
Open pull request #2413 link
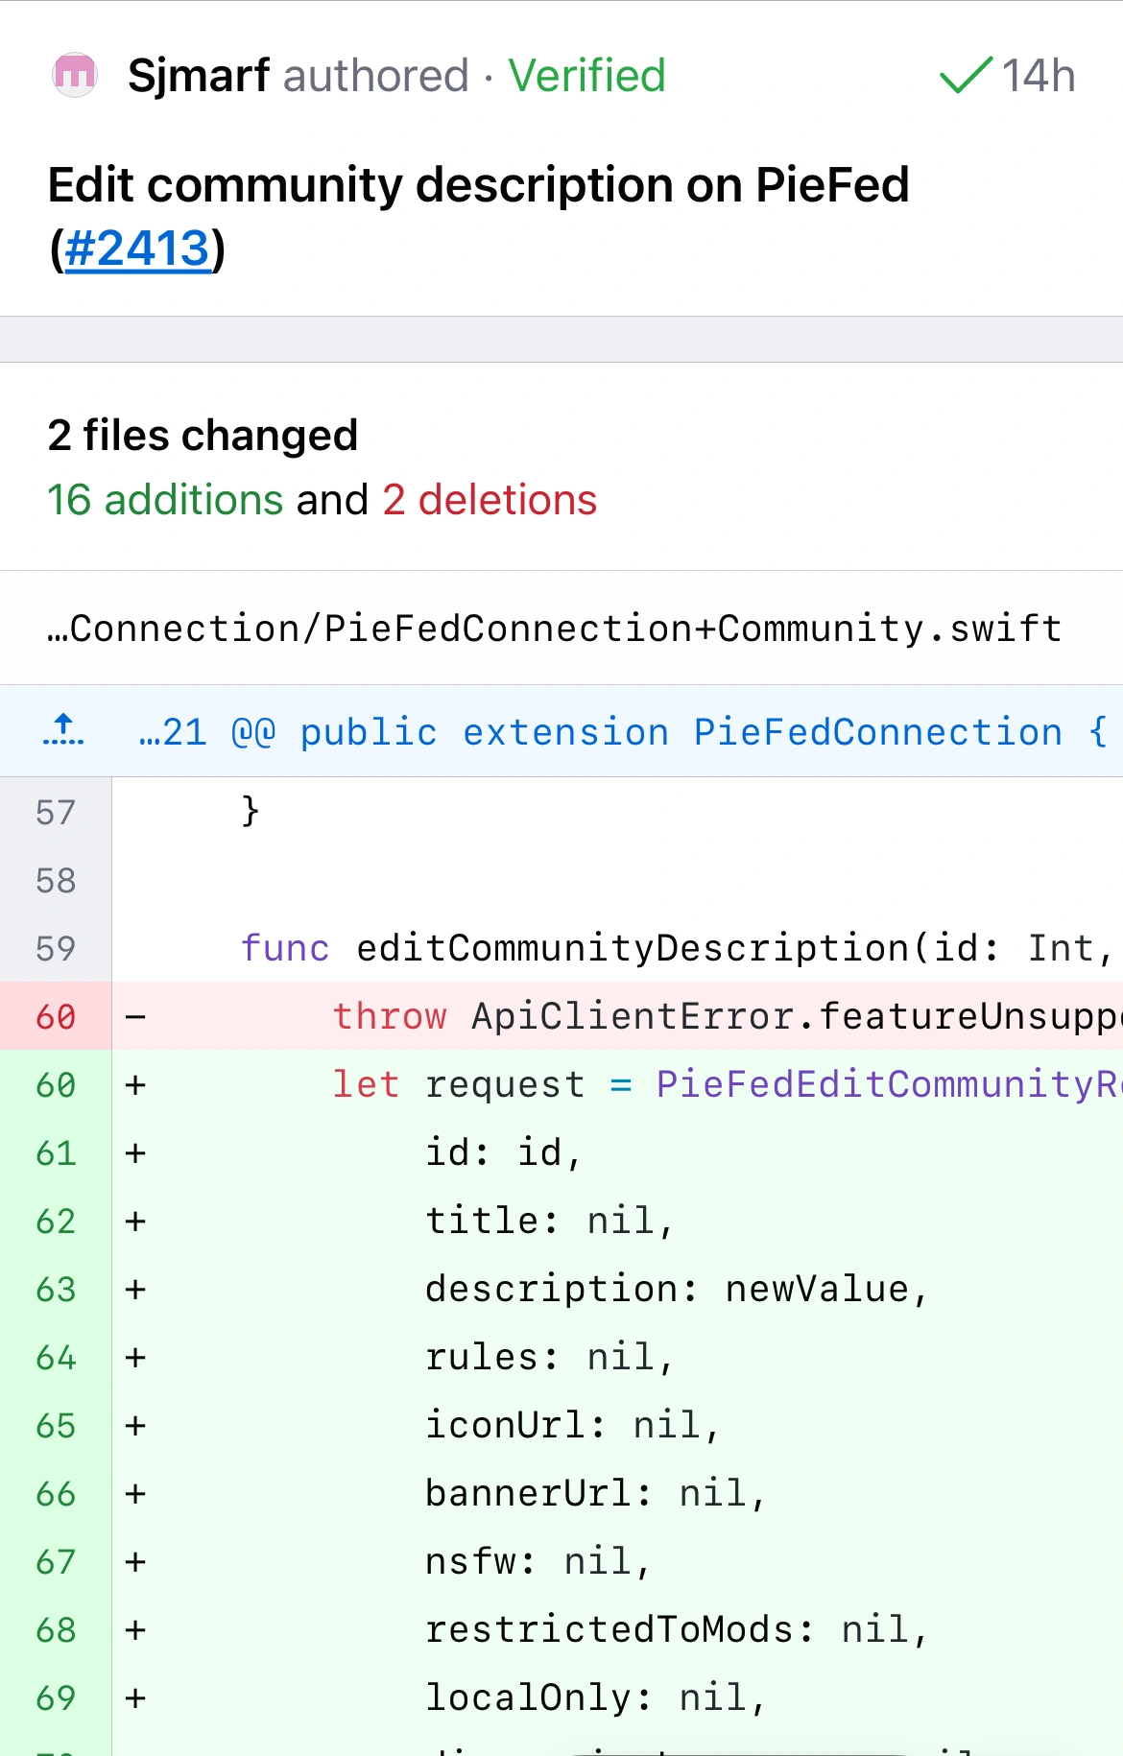(137, 249)
